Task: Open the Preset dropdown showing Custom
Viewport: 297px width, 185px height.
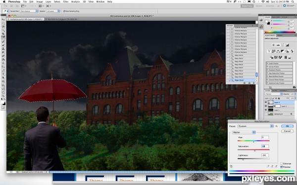Action: (x=255, y=126)
